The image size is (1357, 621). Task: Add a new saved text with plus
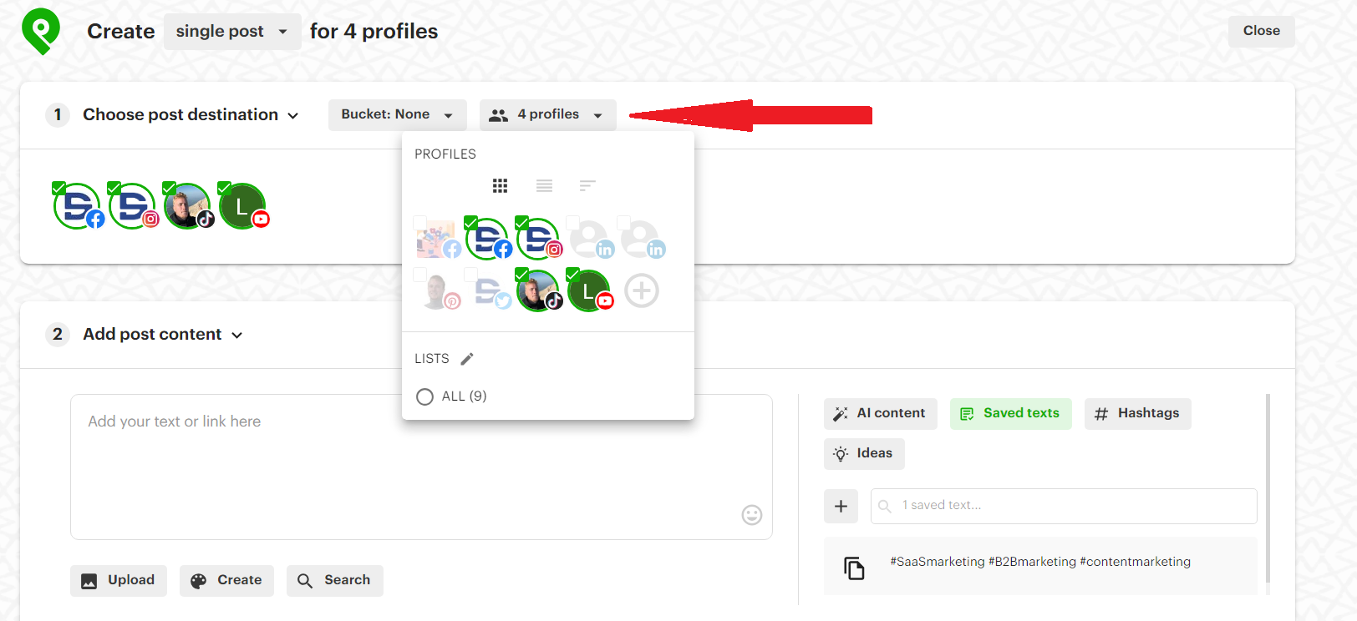tap(841, 506)
